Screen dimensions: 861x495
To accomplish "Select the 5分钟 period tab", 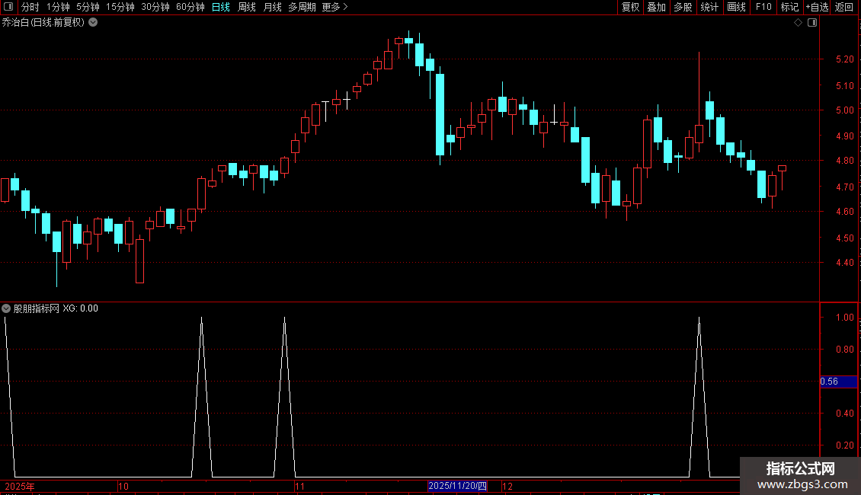I will click(88, 7).
